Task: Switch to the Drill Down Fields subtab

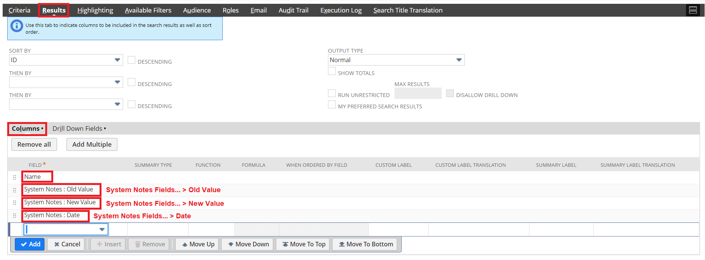Action: (x=79, y=128)
